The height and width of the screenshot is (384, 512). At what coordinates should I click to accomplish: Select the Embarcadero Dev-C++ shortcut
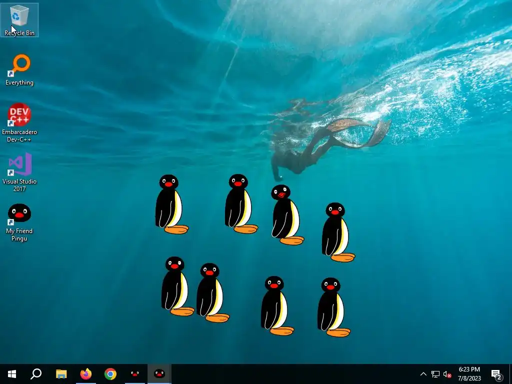tap(19, 123)
